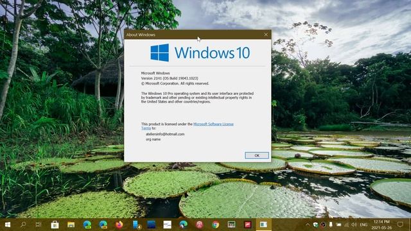This screenshot has height=231, width=411.
Task: Open taskbar Search magnifier
Action: (x=23, y=225)
